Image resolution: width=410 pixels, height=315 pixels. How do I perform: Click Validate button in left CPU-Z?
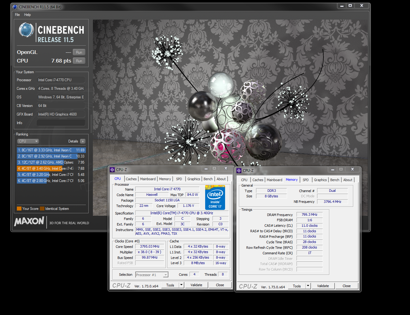pos(196,285)
